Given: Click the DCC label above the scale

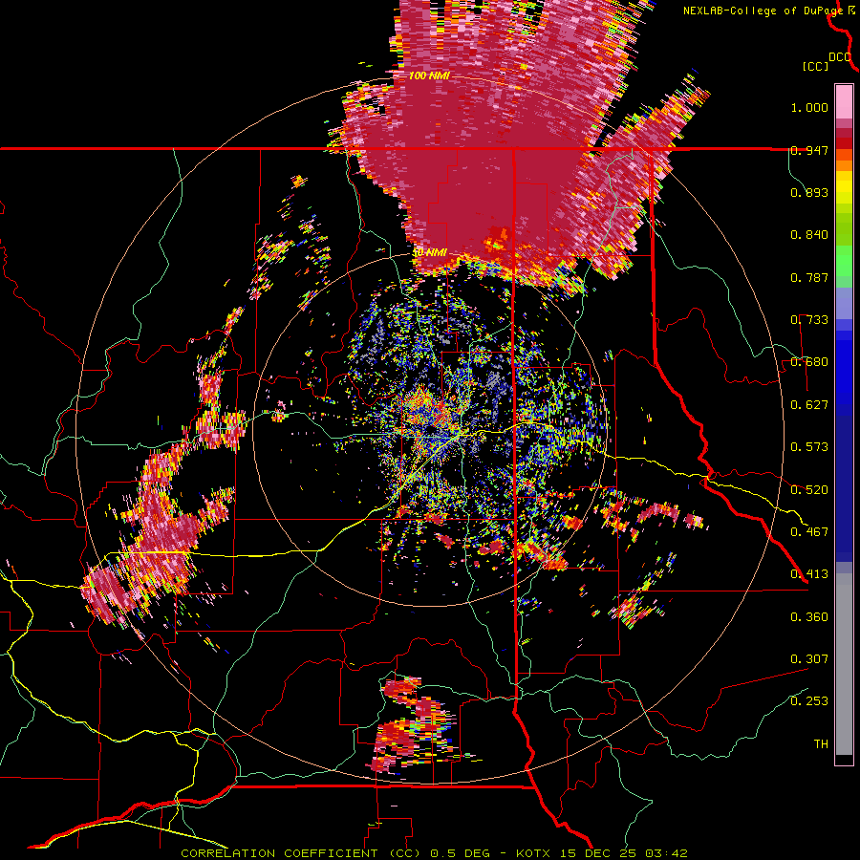Looking at the screenshot, I should (840, 57).
